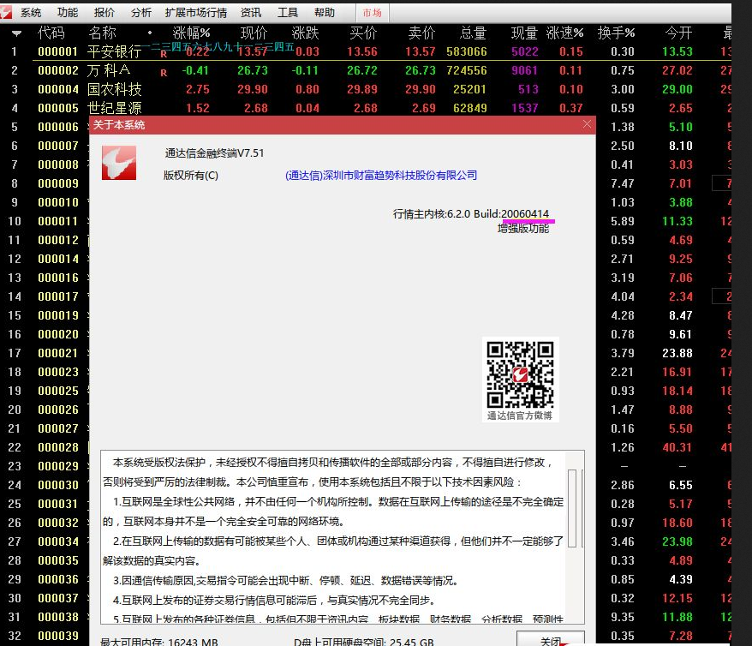752x646 pixels.
Task: Sort by the 名称 column header
Action: click(102, 33)
